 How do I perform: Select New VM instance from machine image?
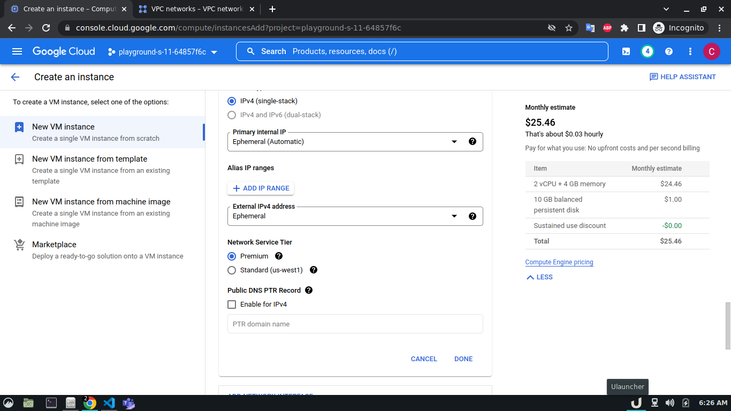pos(102,212)
